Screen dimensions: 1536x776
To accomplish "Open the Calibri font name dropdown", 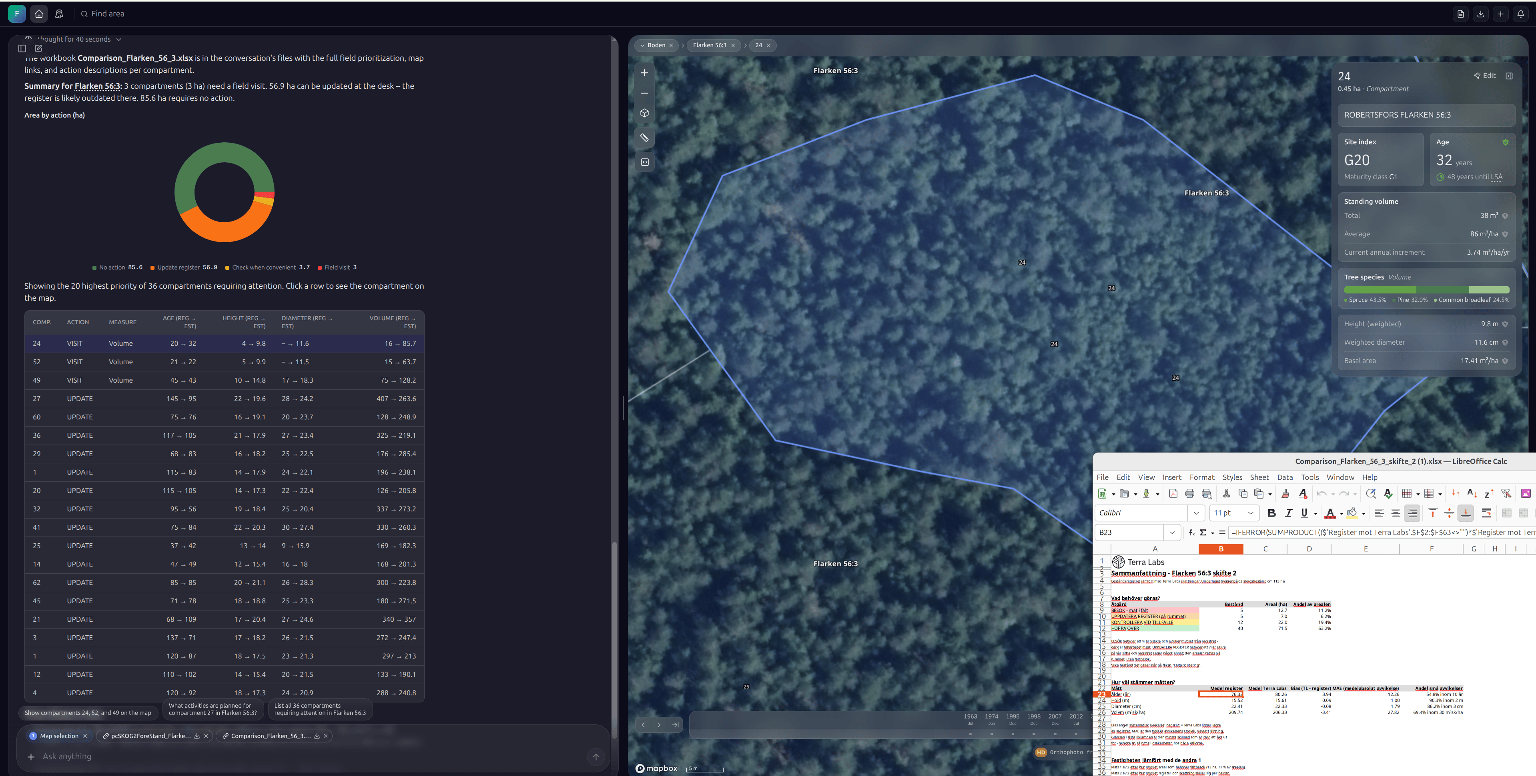I will [1195, 513].
